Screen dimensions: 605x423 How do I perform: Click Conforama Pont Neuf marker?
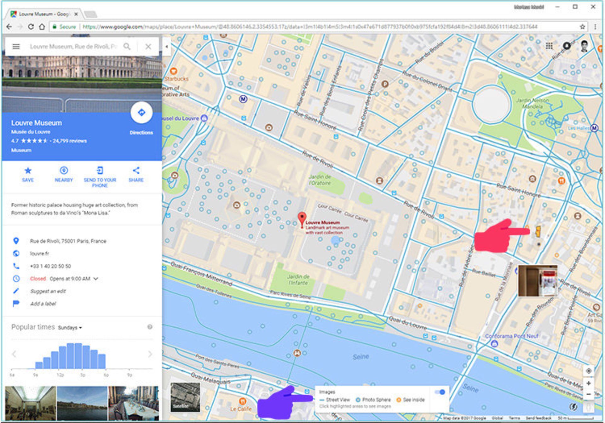494,344
